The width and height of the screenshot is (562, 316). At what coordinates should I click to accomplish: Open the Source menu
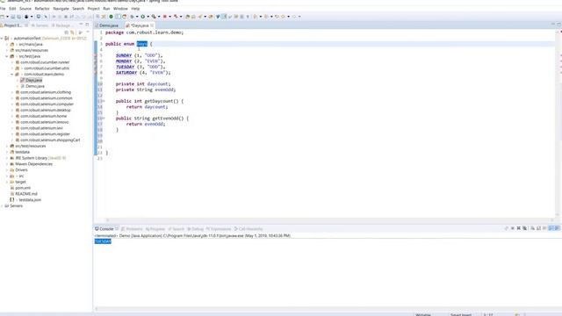coord(25,8)
